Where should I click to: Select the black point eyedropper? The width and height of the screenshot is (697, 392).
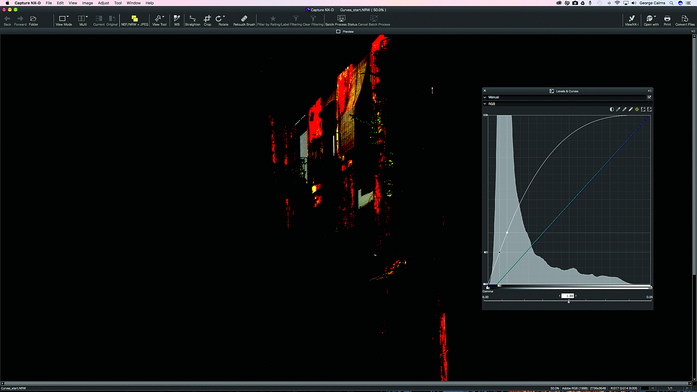coord(618,109)
